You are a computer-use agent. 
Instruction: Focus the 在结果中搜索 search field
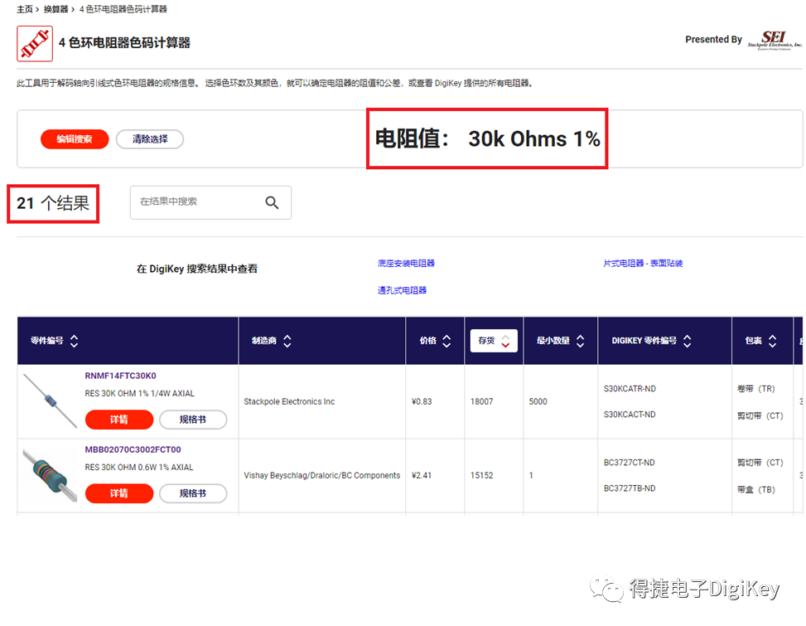tap(210, 202)
